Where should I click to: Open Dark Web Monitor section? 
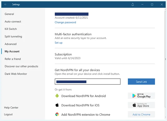pos(16,74)
